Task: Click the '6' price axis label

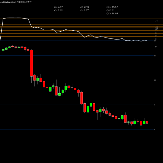Action: [155, 105]
